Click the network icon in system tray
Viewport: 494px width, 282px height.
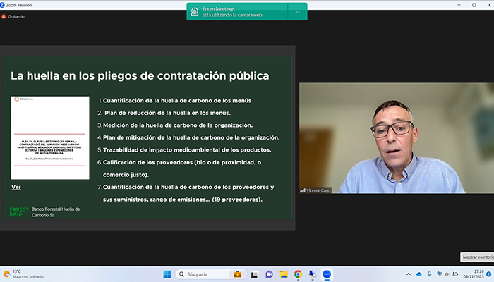pyautogui.click(x=439, y=274)
